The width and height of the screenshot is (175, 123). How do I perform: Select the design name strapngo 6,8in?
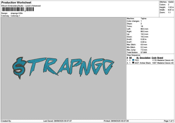click(x=17, y=13)
